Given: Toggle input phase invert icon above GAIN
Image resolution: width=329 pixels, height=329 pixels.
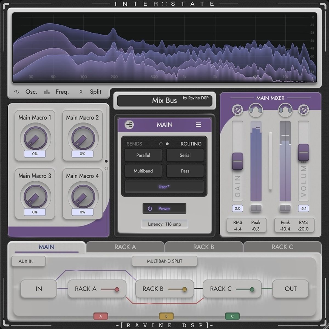Looking at the screenshot, I should 237,110.
